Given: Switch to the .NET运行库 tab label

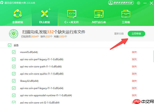Looking at the screenshot, I should (x=99, y=22).
